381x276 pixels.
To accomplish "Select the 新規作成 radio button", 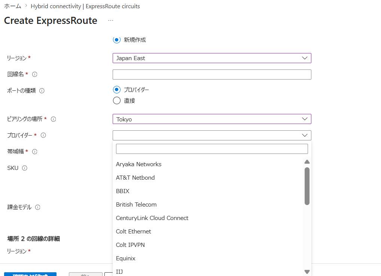I will (117, 40).
